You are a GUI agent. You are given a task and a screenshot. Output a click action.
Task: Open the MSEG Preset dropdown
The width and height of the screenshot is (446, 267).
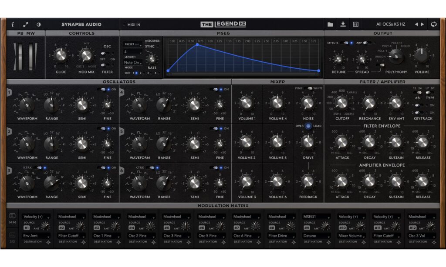132,45
